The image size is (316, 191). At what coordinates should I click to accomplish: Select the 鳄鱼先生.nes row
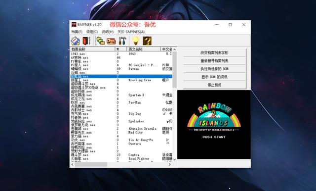coord(121,132)
